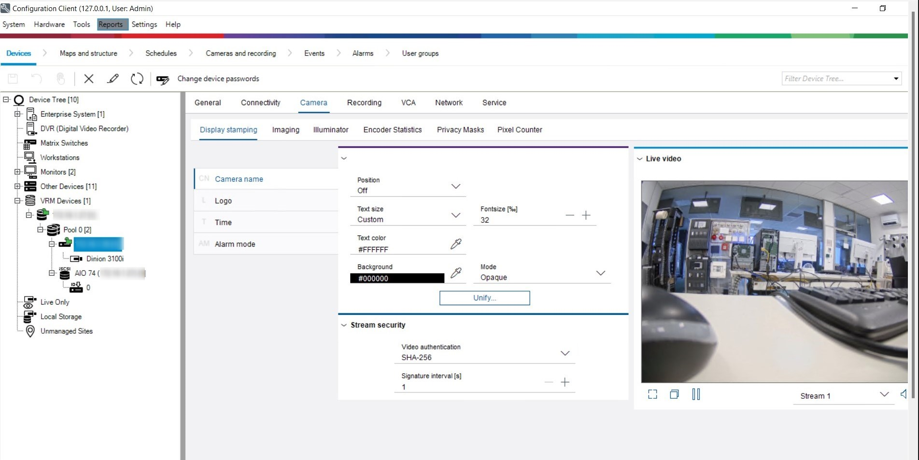The width and height of the screenshot is (919, 460).
Task: Go to Cameras and recording section
Action: 240,54
